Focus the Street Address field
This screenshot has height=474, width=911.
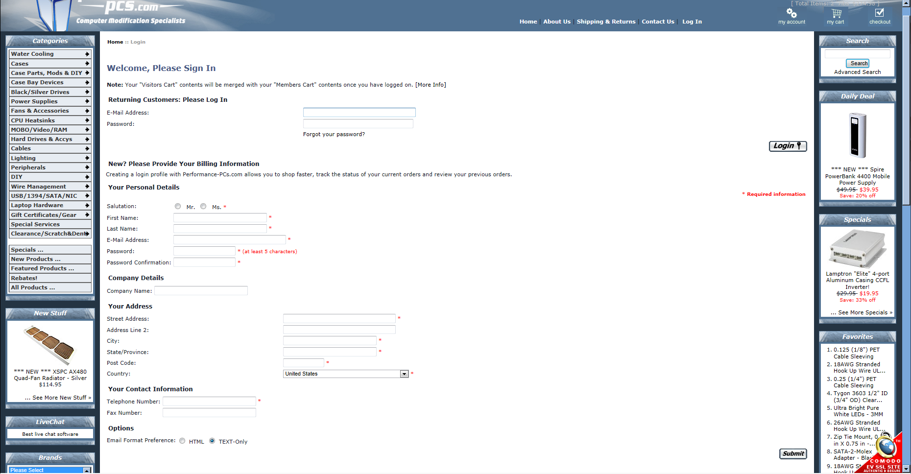click(x=339, y=319)
